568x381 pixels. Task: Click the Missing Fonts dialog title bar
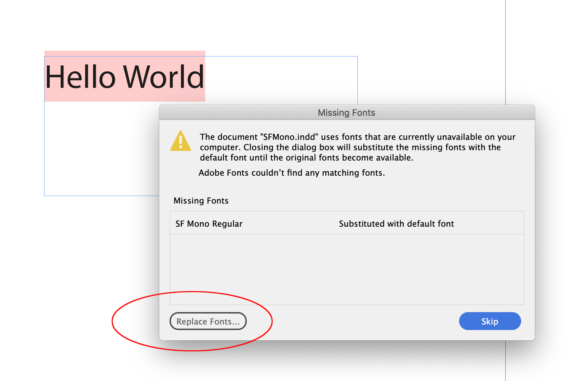click(346, 112)
